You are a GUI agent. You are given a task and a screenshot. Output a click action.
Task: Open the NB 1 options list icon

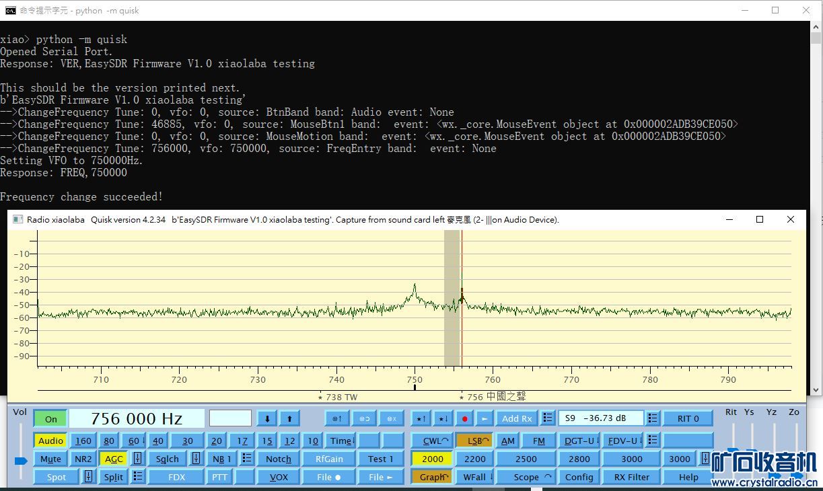pyautogui.click(x=246, y=459)
